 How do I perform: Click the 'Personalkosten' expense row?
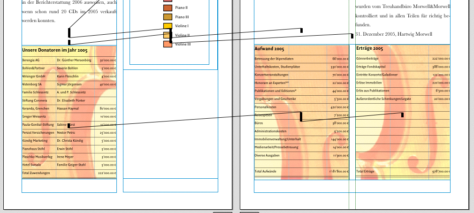pos(266,107)
